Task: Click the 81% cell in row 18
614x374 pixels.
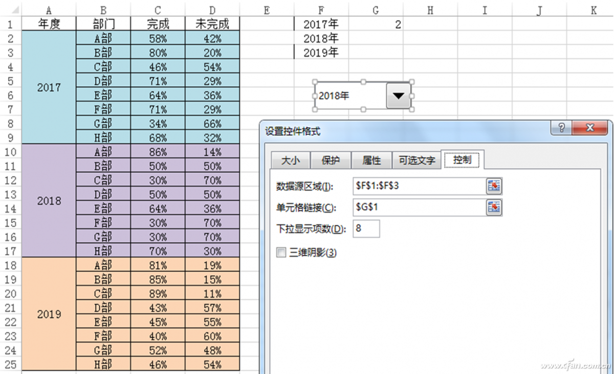Action: click(158, 265)
